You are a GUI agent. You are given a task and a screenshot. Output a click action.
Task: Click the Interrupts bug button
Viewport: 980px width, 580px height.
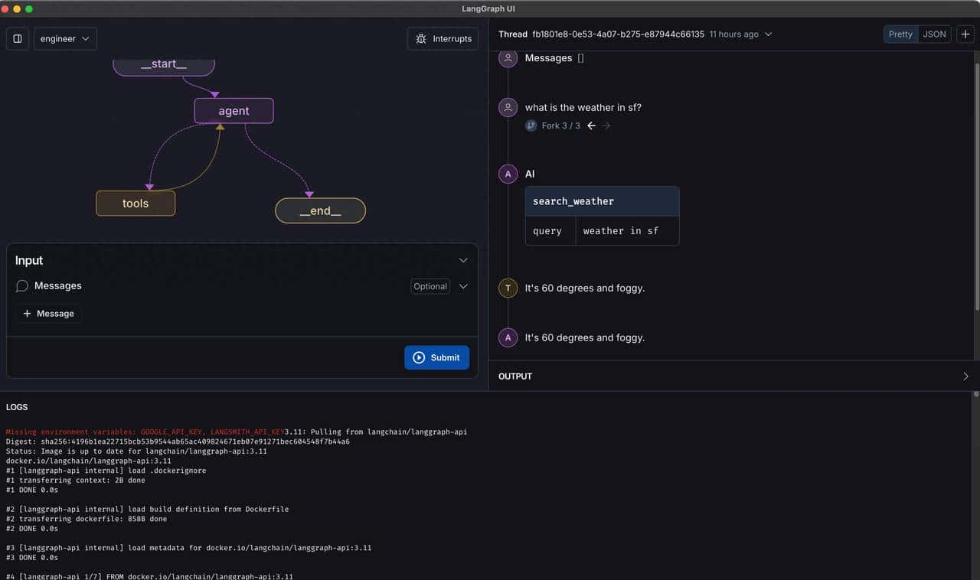tap(443, 39)
